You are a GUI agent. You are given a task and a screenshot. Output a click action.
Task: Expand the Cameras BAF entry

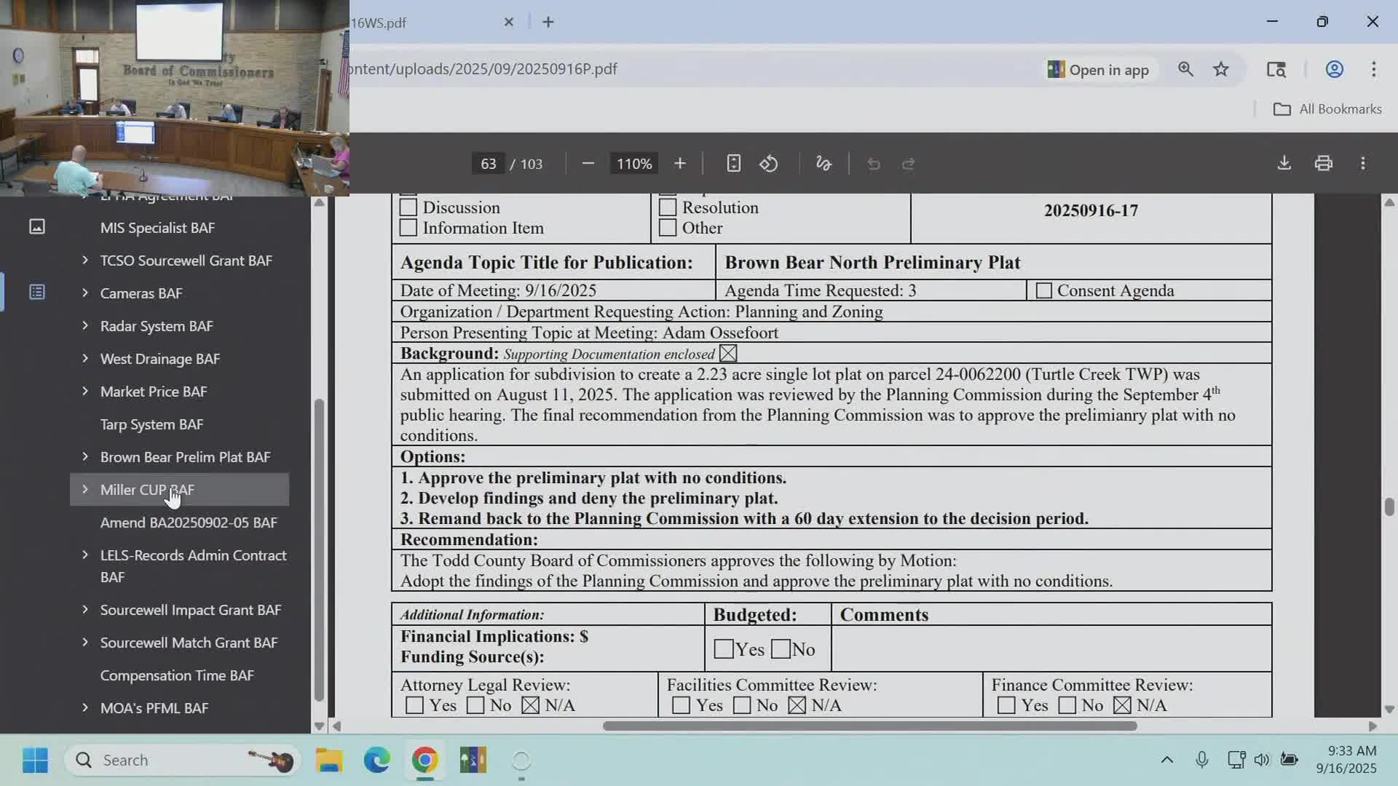pyautogui.click(x=84, y=293)
